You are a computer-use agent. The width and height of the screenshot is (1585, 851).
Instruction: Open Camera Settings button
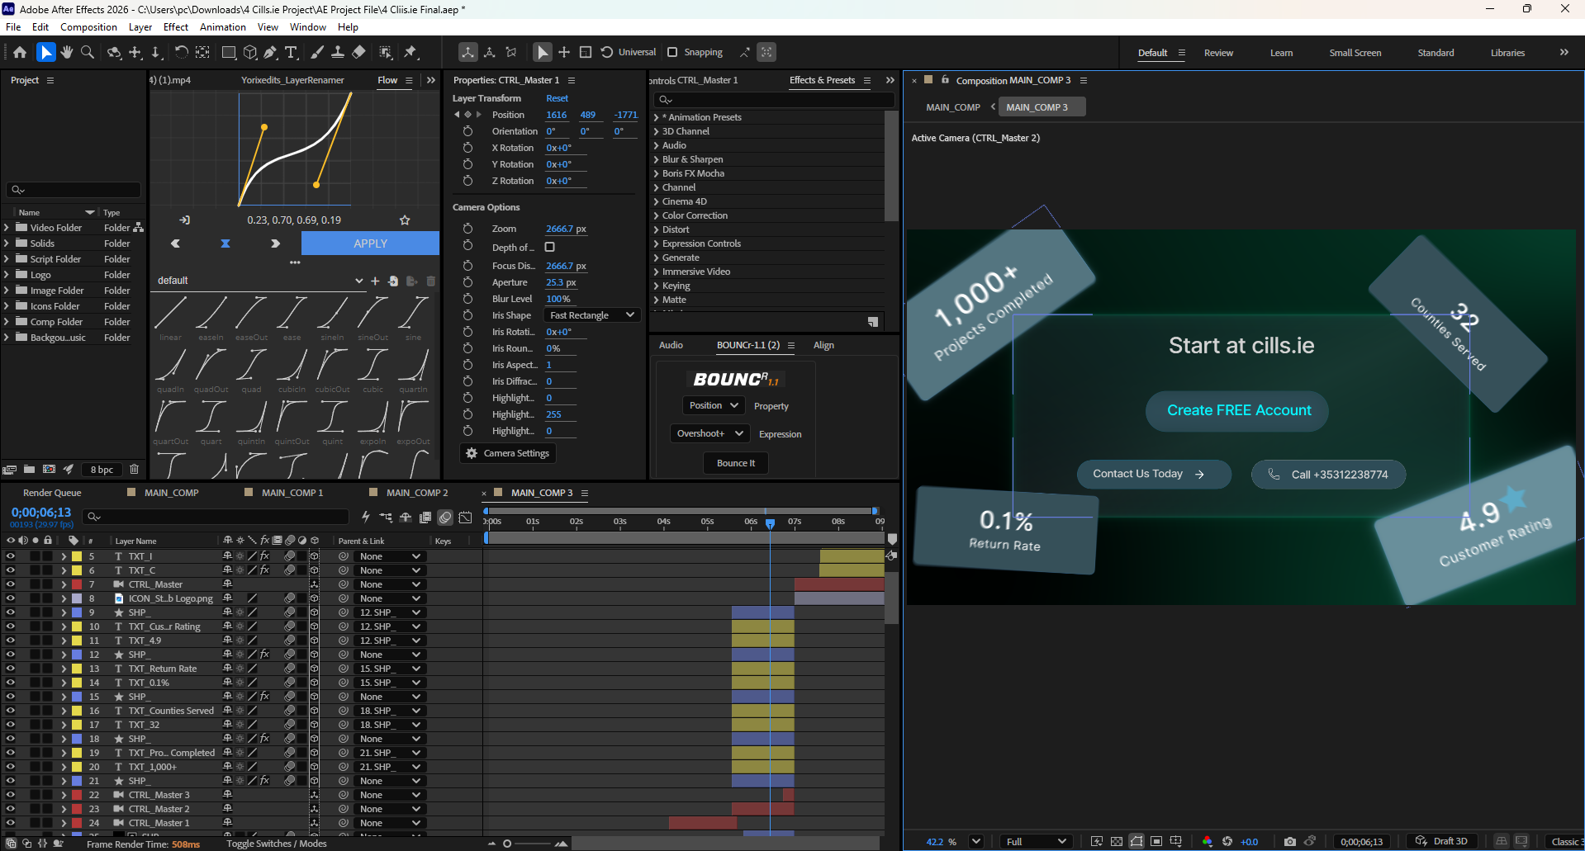[507, 453]
